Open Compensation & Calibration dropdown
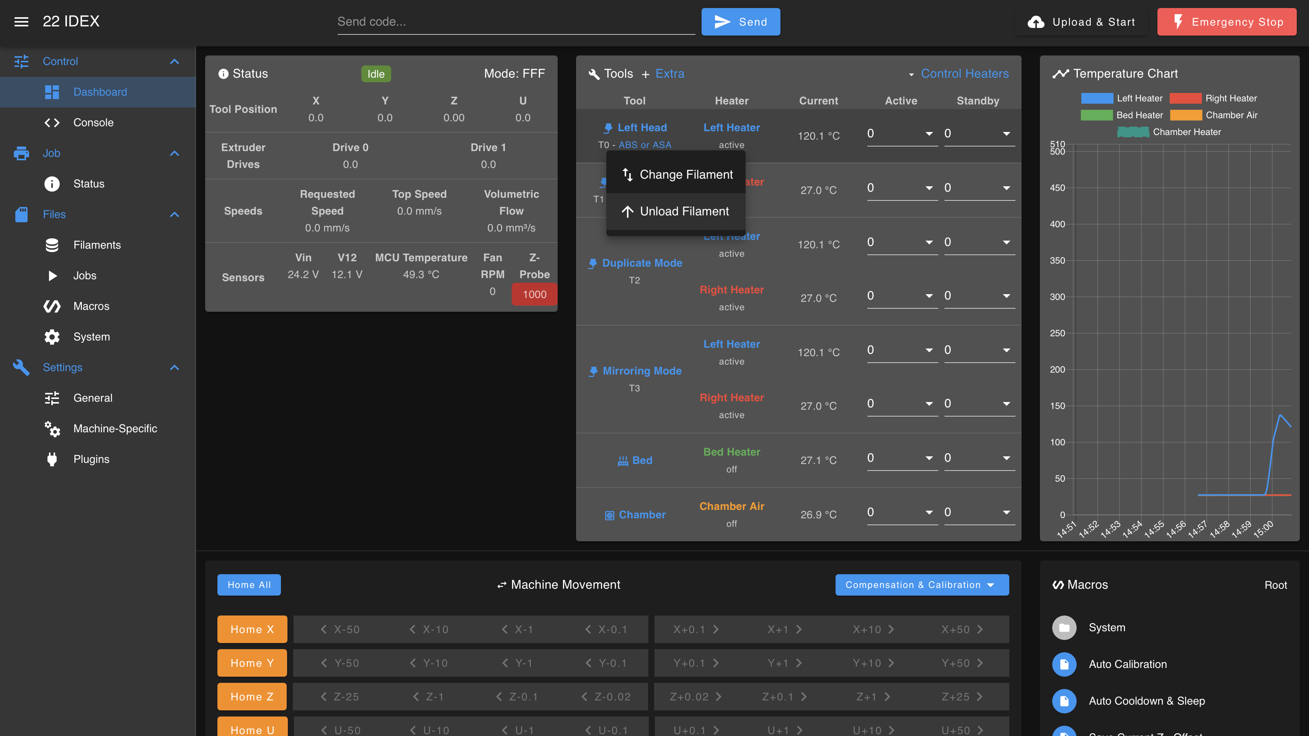 922,585
